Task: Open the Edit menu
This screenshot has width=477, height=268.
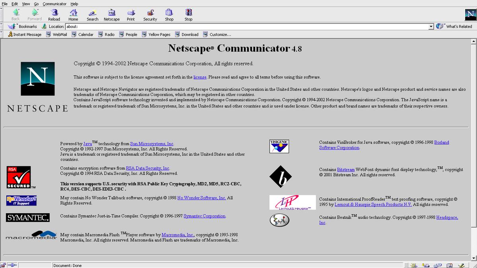Action: (14, 4)
